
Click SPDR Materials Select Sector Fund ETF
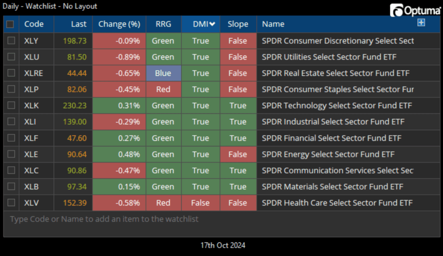click(333, 187)
